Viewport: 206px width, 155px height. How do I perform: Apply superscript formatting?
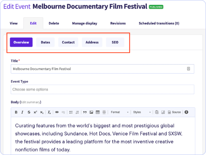(35, 112)
